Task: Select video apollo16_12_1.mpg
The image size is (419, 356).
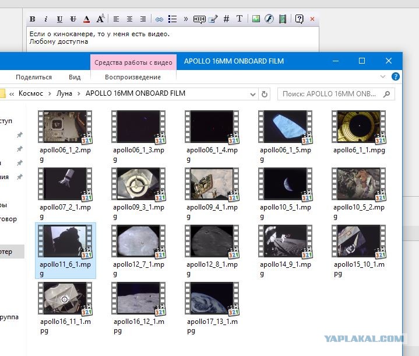Action: (139, 308)
